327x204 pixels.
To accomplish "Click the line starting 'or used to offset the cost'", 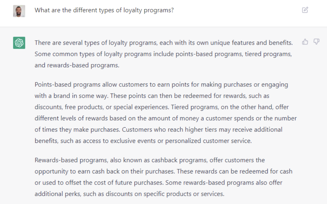I will pos(158,183).
